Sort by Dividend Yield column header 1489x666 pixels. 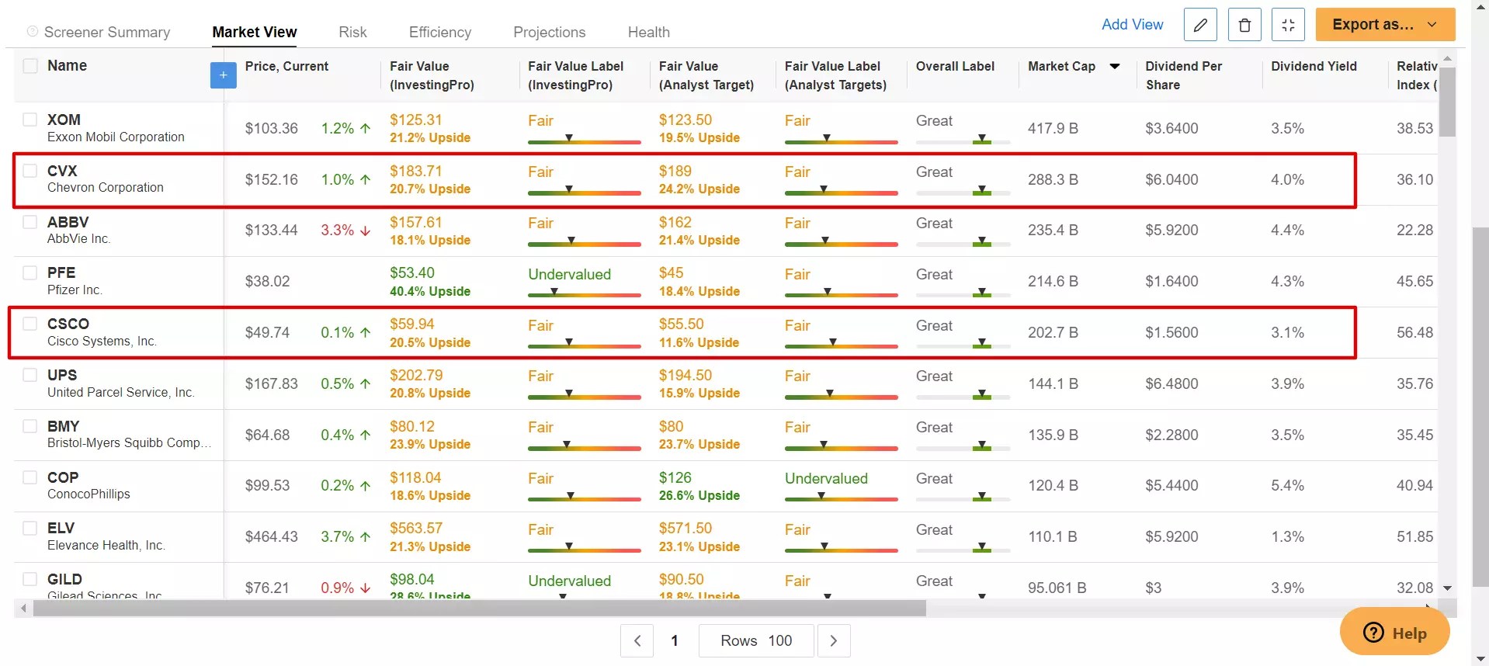[x=1314, y=66]
